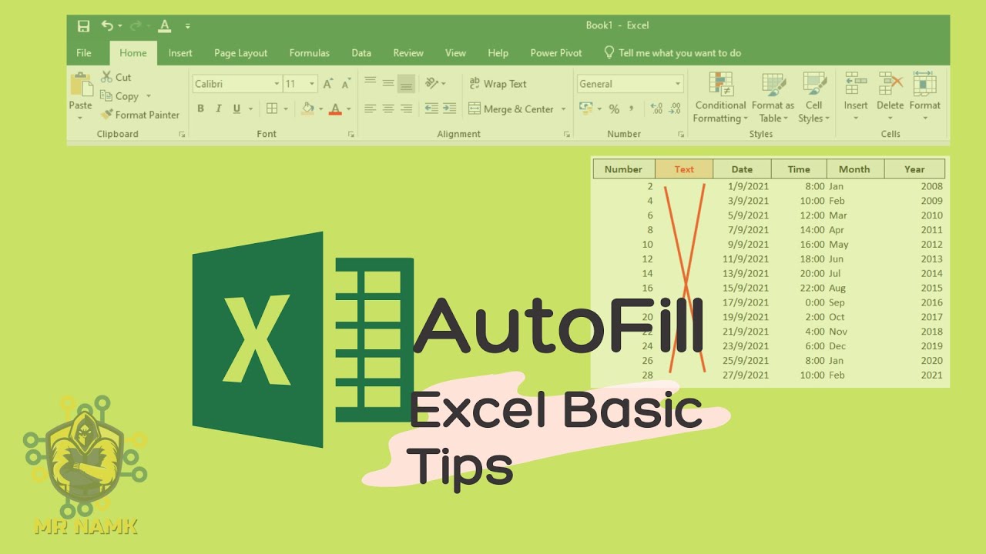Toggle Bottom Align highlighted button
This screenshot has height=554, width=986.
[407, 83]
